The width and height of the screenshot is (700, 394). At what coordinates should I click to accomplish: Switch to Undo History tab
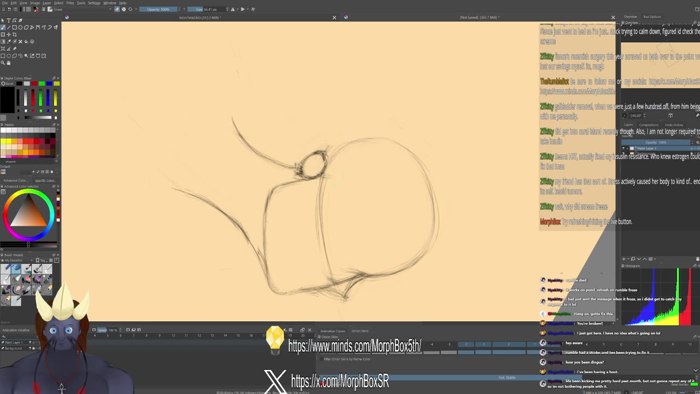674,125
